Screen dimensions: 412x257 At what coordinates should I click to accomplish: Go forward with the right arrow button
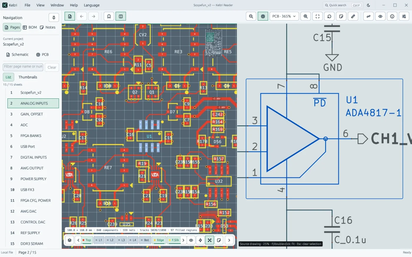[x=93, y=16]
